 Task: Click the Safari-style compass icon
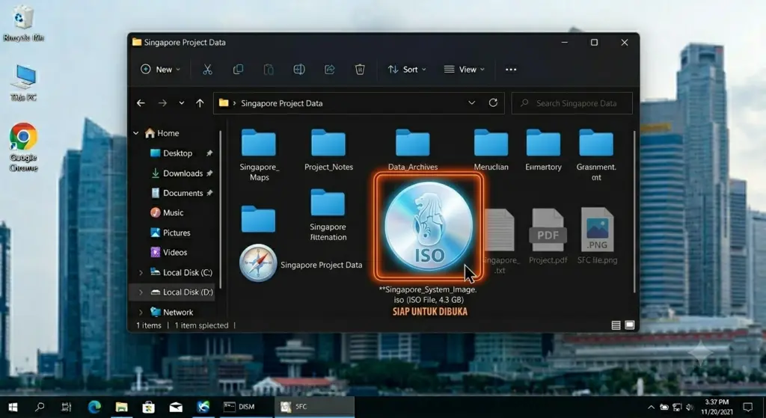[x=258, y=262]
